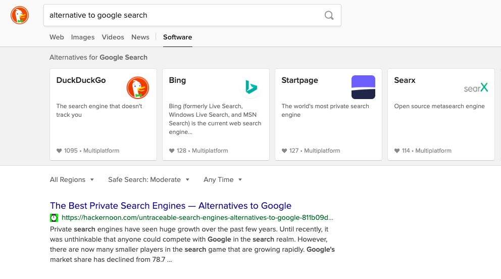Click the heart icon next to 114
The height and width of the screenshot is (279, 501).
(397, 151)
